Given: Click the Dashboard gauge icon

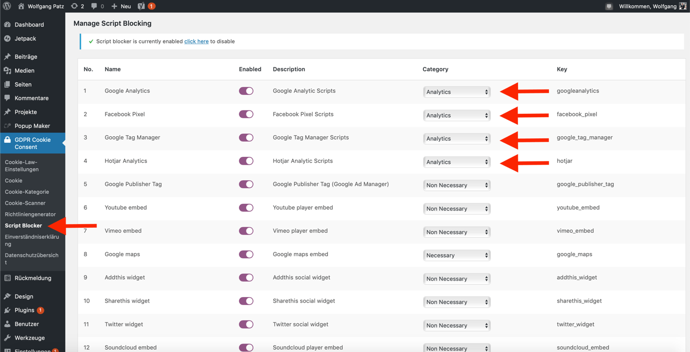Looking at the screenshot, I should (x=7, y=24).
